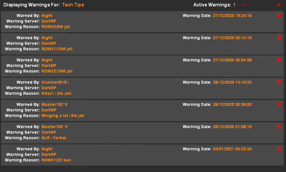
Task: Select the admin name Kickstart019
Action: [54, 82]
